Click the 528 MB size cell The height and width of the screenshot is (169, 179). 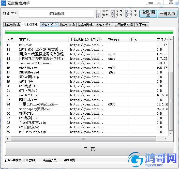coord(162,63)
